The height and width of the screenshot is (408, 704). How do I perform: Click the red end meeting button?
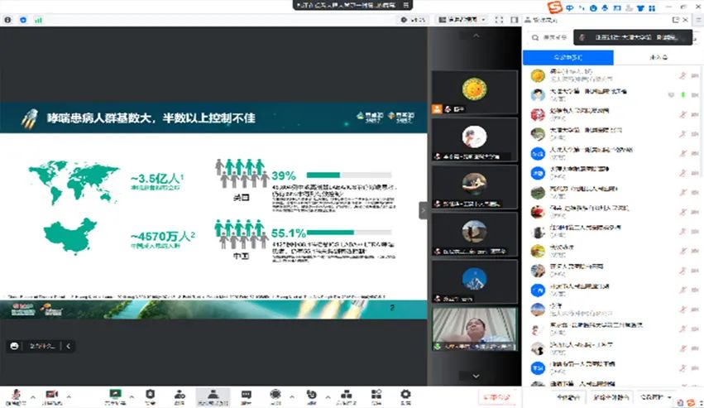coord(496,397)
